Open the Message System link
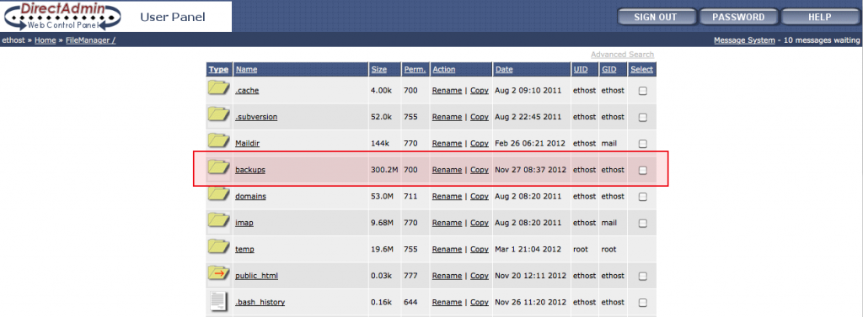The width and height of the screenshot is (863, 317). (744, 40)
